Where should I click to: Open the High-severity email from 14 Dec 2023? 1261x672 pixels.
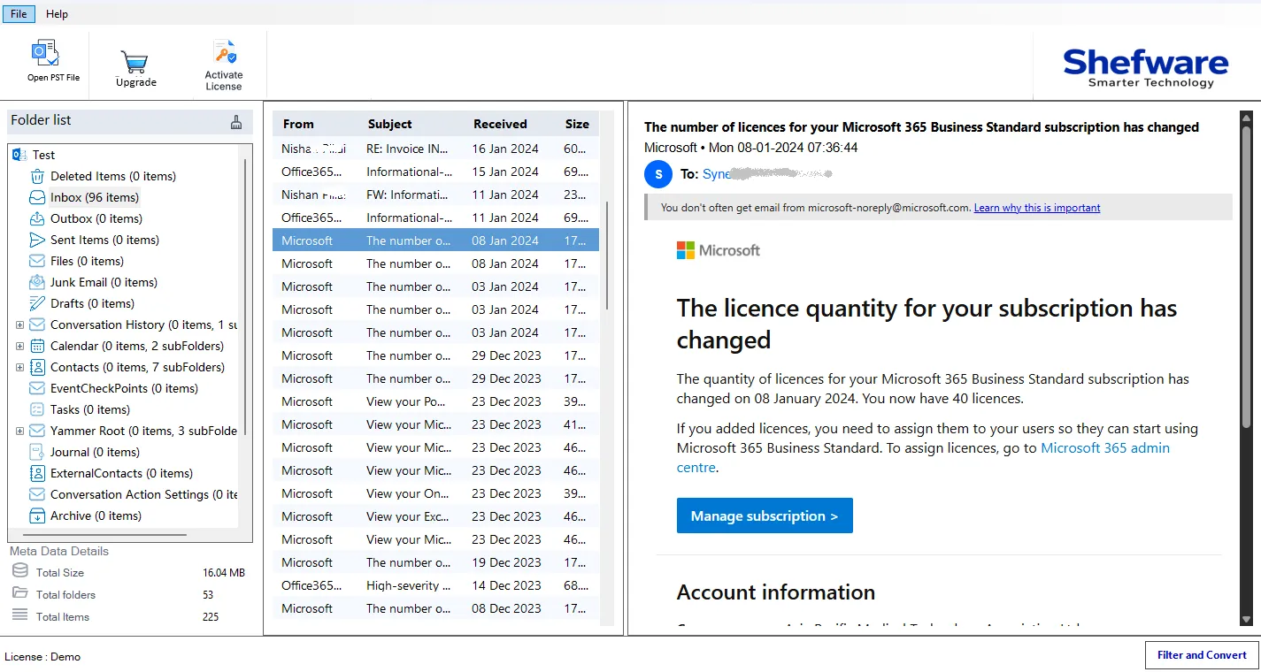(x=435, y=585)
